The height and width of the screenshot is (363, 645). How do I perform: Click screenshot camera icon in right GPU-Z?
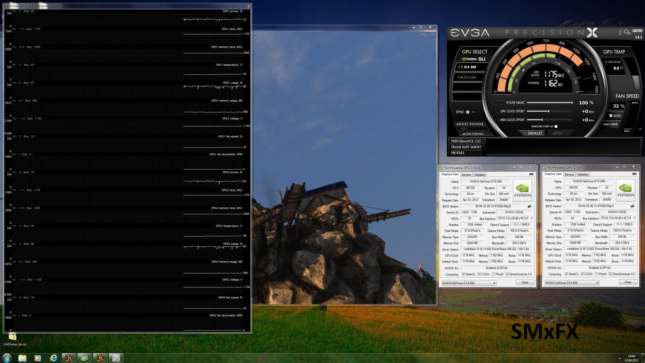(634, 174)
